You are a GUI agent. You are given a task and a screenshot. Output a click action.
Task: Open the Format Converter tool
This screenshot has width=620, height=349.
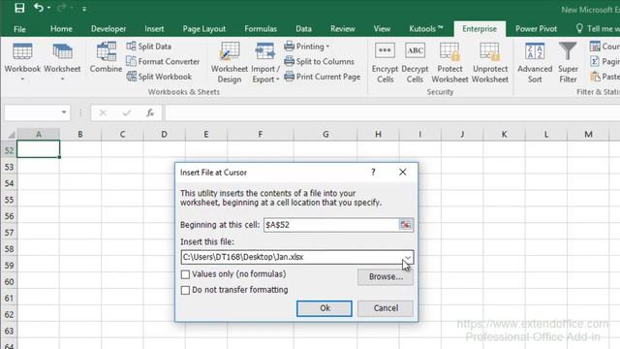(163, 61)
